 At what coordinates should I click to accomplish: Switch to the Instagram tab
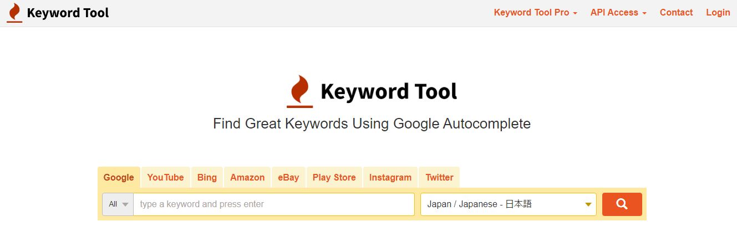coord(390,177)
